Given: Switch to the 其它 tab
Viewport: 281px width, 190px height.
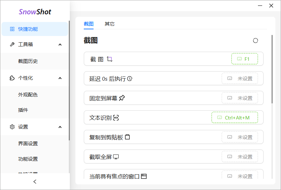Looking at the screenshot, I should [x=110, y=24].
